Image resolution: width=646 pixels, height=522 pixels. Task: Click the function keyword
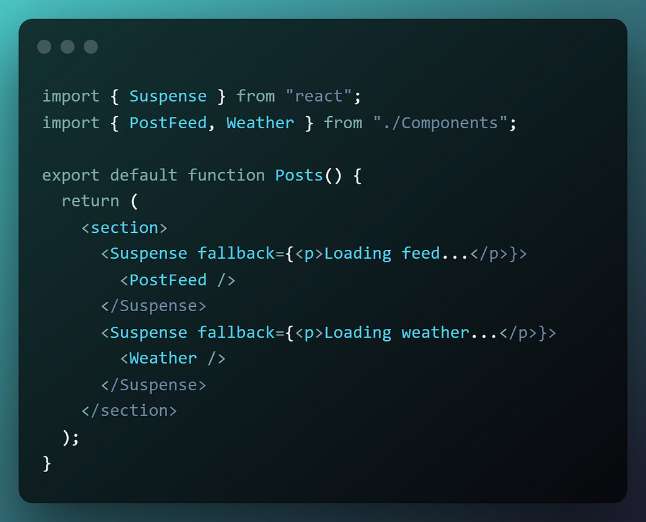coord(226,175)
